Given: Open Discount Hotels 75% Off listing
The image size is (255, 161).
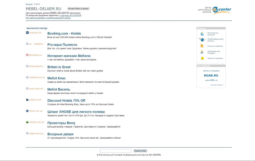Looking at the screenshot, I should click(x=66, y=101).
